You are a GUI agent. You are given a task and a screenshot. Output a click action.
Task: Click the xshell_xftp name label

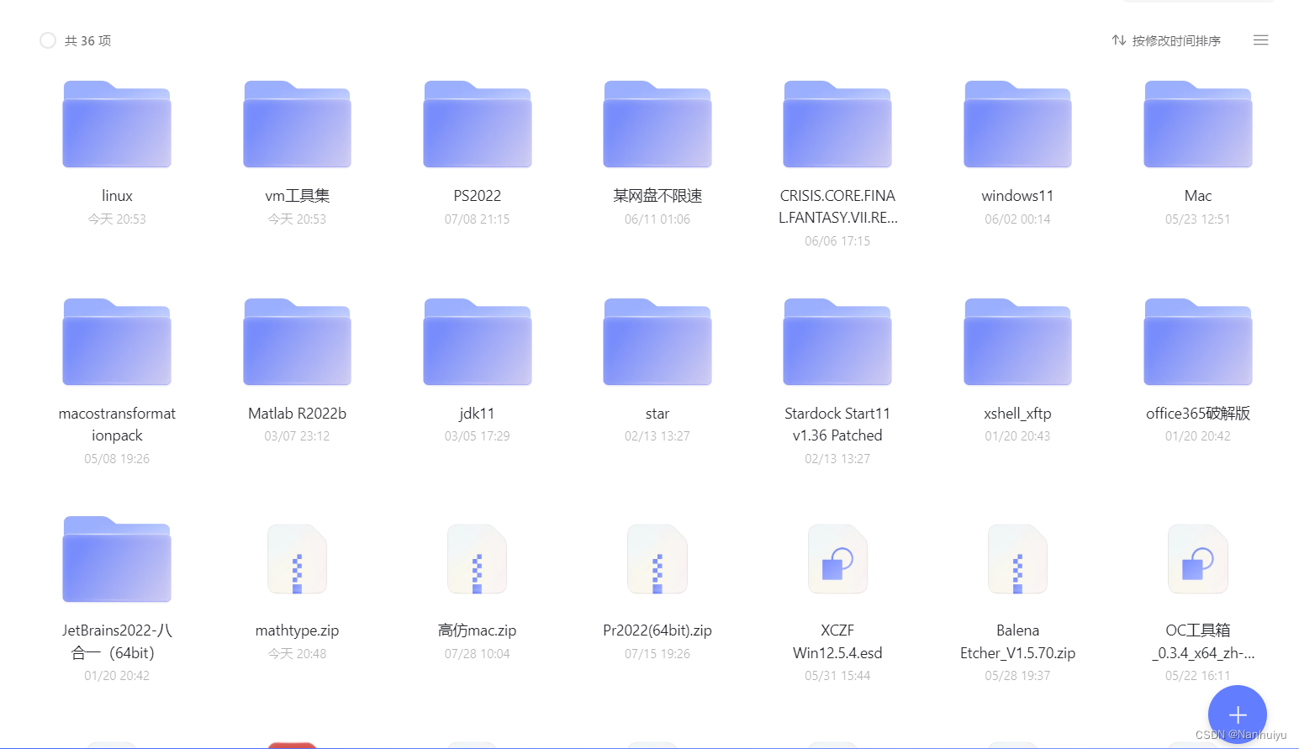click(x=1017, y=414)
